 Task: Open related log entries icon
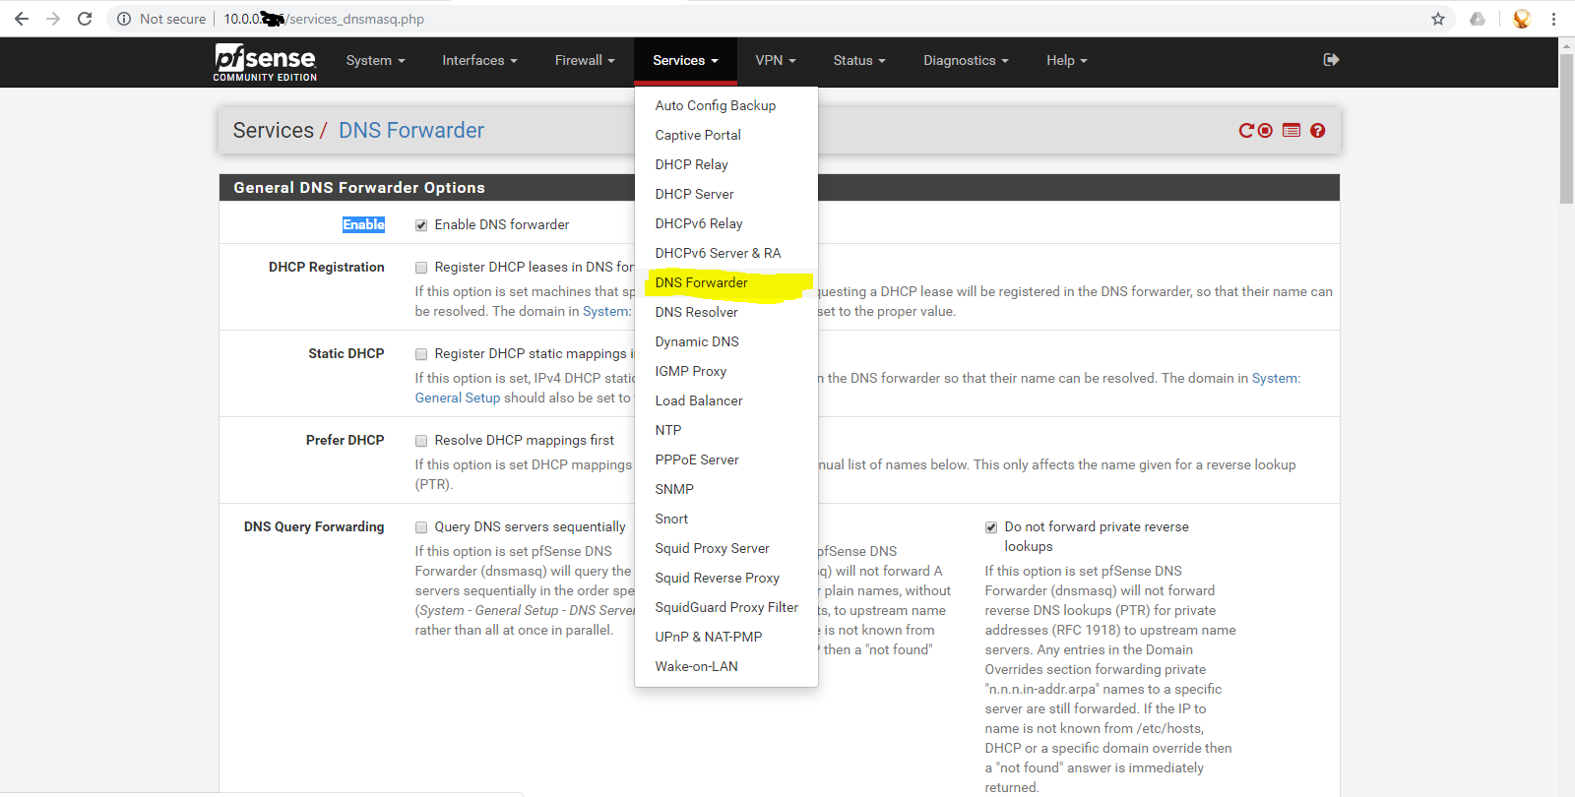click(1291, 131)
